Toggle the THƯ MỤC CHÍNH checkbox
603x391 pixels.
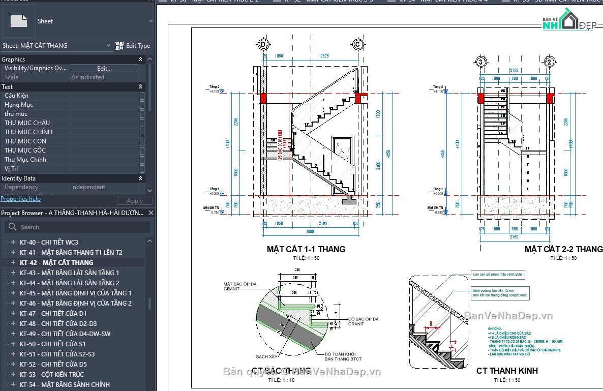pyautogui.click(x=142, y=132)
